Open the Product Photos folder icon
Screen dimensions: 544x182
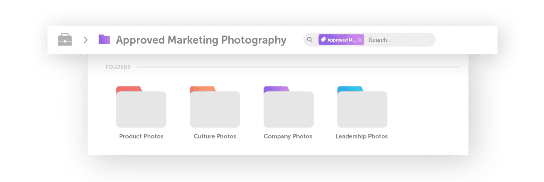tap(141, 107)
